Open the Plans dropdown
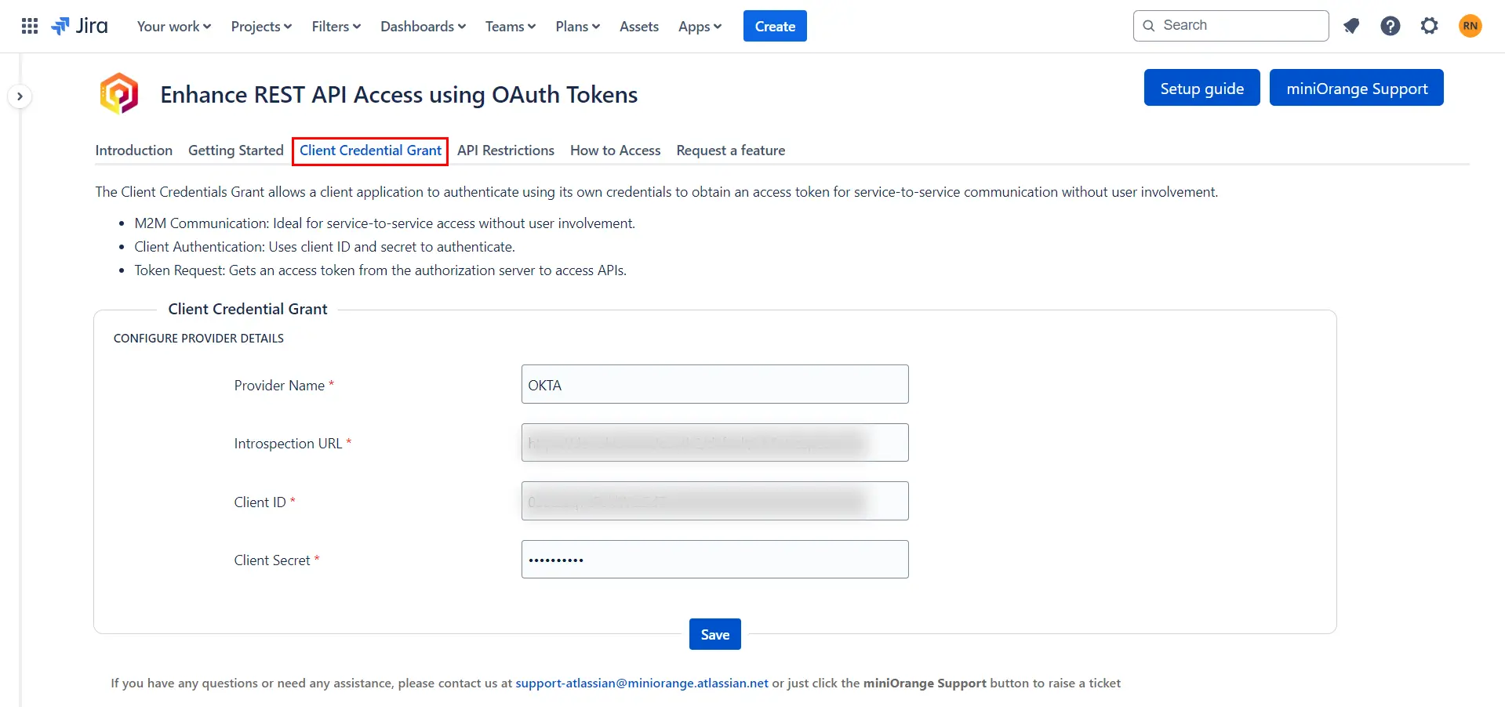The image size is (1505, 707). [x=578, y=26]
